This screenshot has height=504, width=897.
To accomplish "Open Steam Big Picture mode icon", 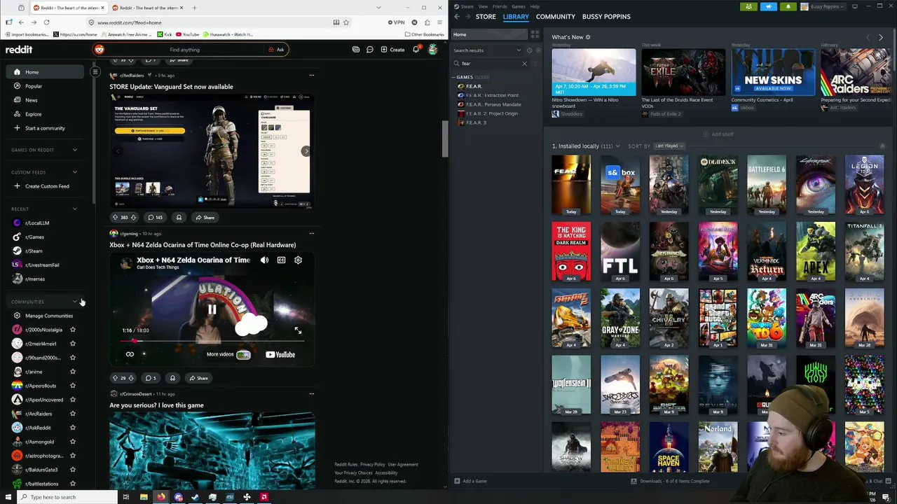I will tap(855, 6).
